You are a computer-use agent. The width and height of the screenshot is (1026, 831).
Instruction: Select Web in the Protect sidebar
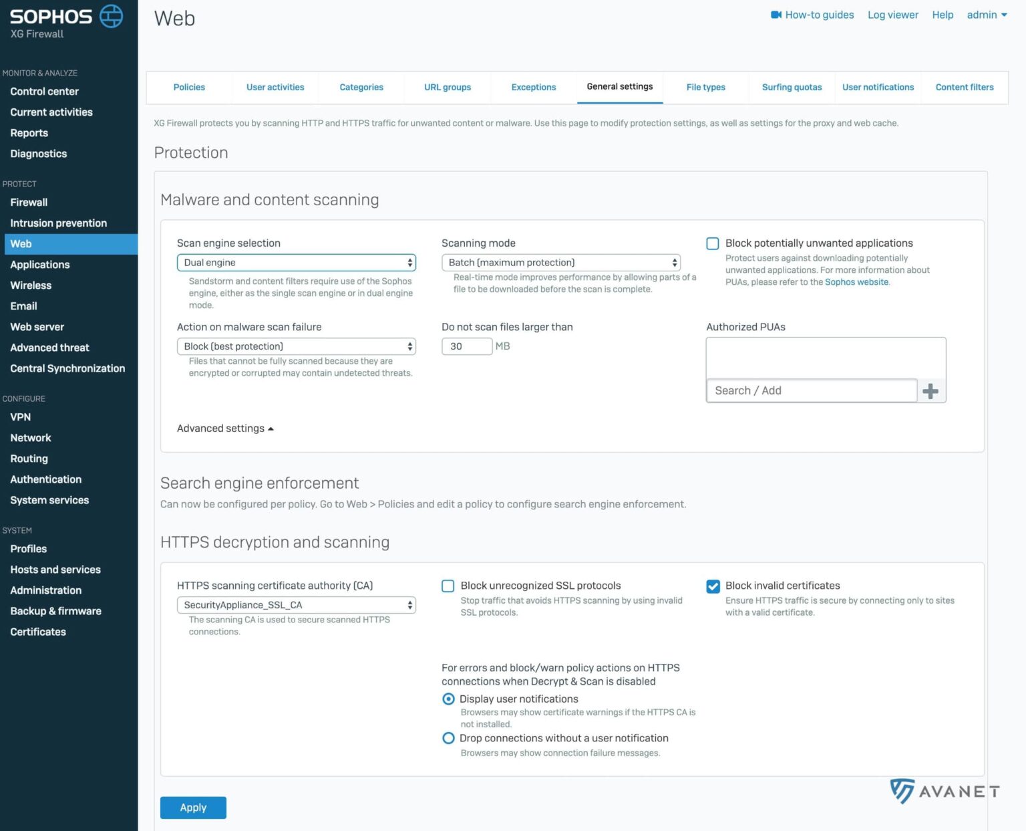(x=21, y=243)
